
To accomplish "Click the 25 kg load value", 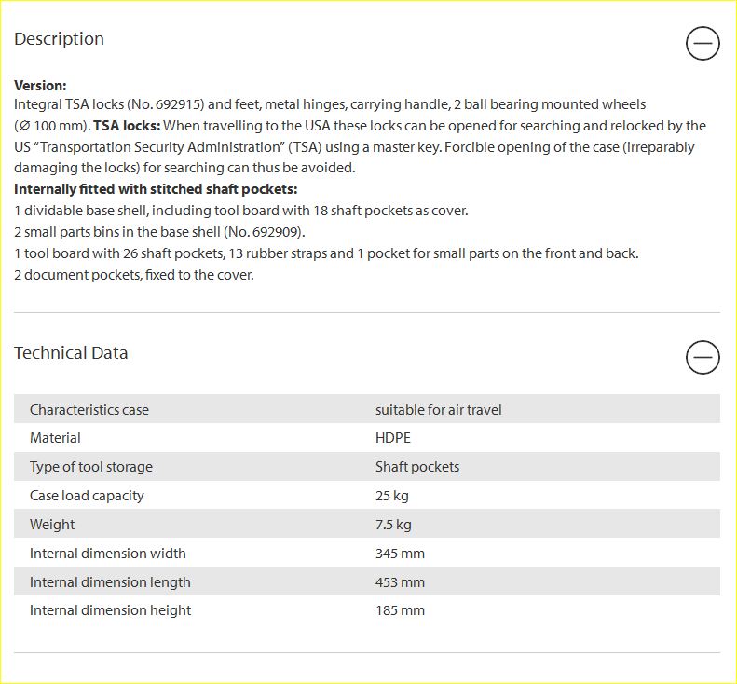I will pos(392,496).
